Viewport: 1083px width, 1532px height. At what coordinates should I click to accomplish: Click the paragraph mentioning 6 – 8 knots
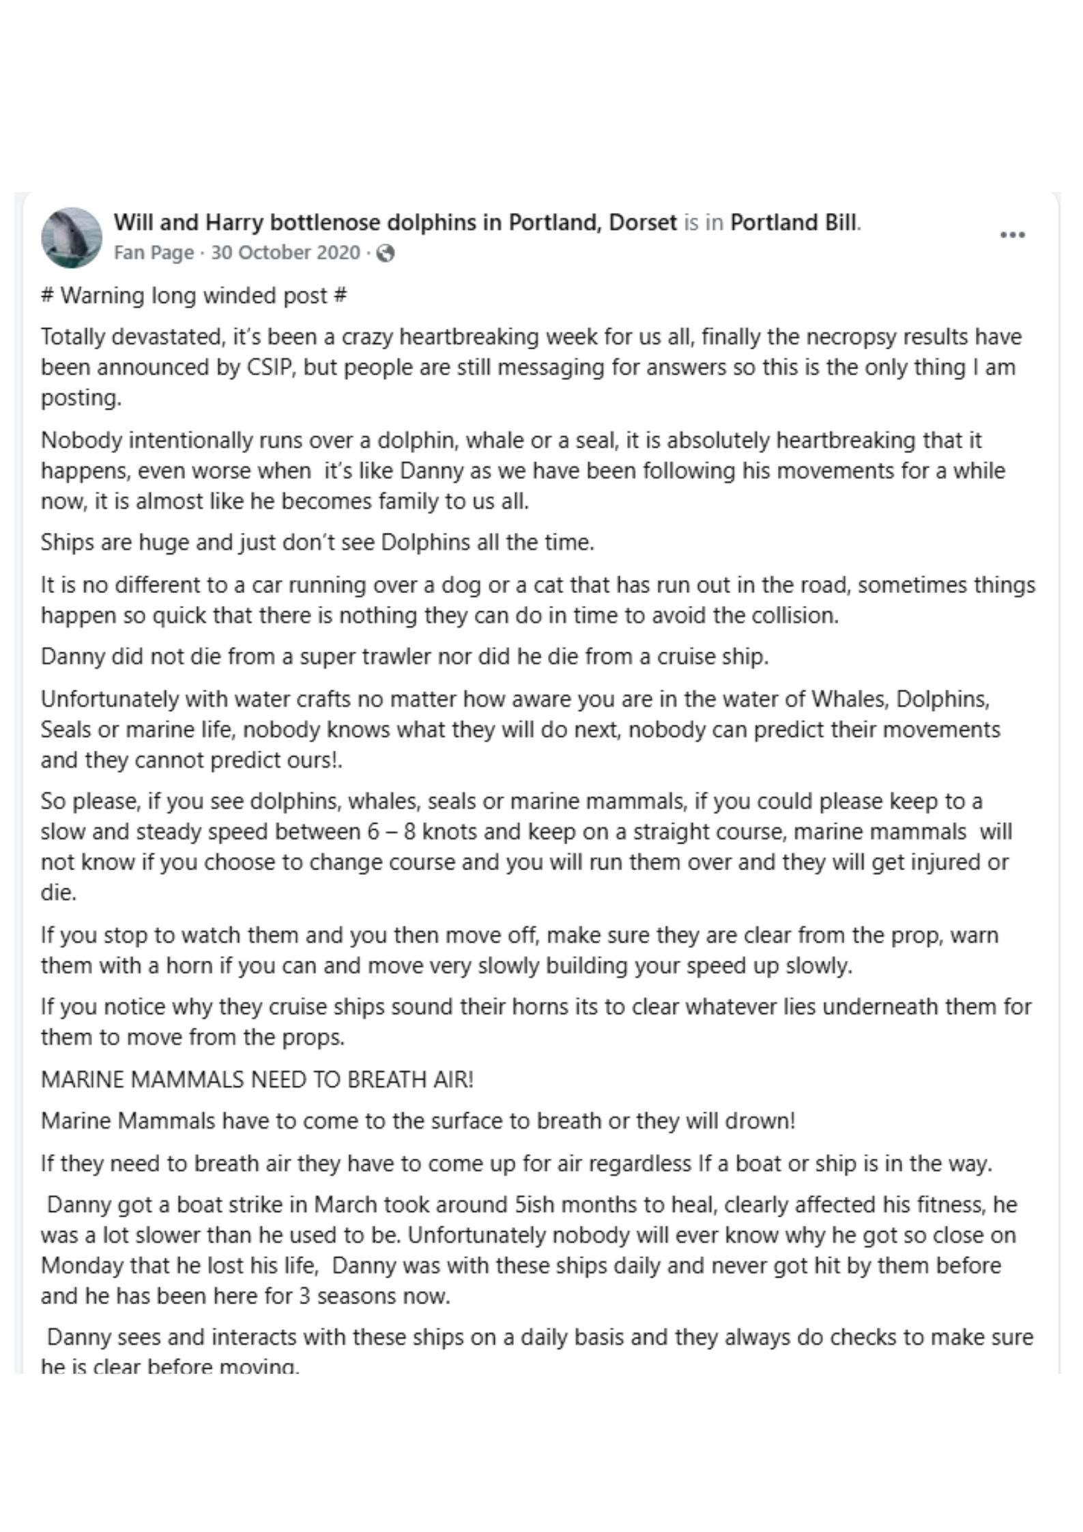(x=525, y=847)
